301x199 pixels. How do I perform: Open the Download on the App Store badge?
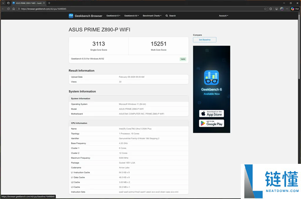[x=211, y=114]
